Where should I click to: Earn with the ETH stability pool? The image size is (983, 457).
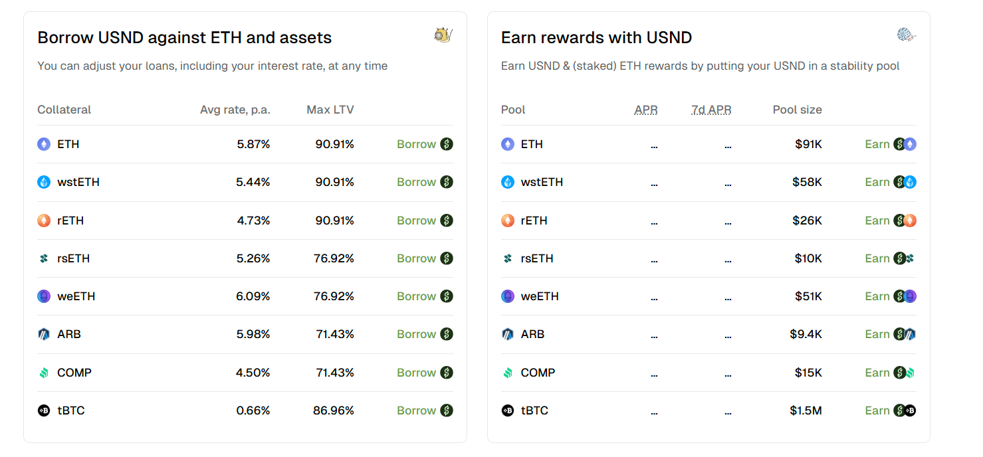click(891, 144)
